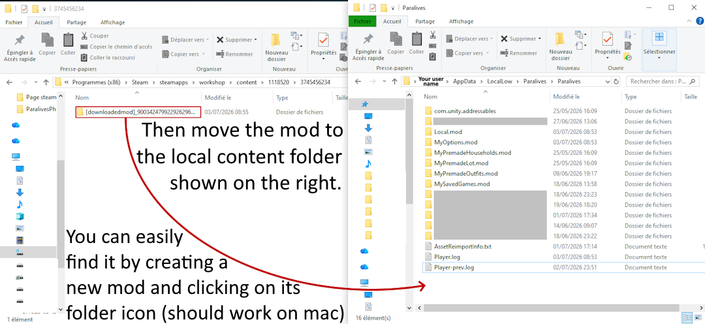The image size is (705, 324).
Task: Click Nouveau dossier in the 3745456234 window
Action: [x=276, y=48]
